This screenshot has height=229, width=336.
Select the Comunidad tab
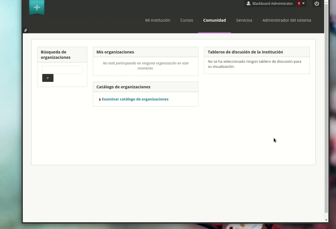click(x=214, y=20)
